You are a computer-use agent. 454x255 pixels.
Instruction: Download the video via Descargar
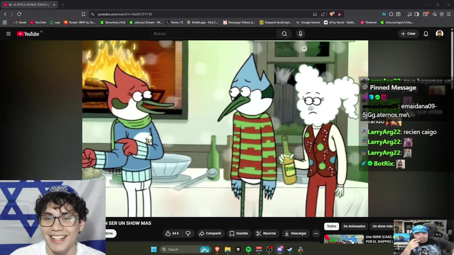295,233
